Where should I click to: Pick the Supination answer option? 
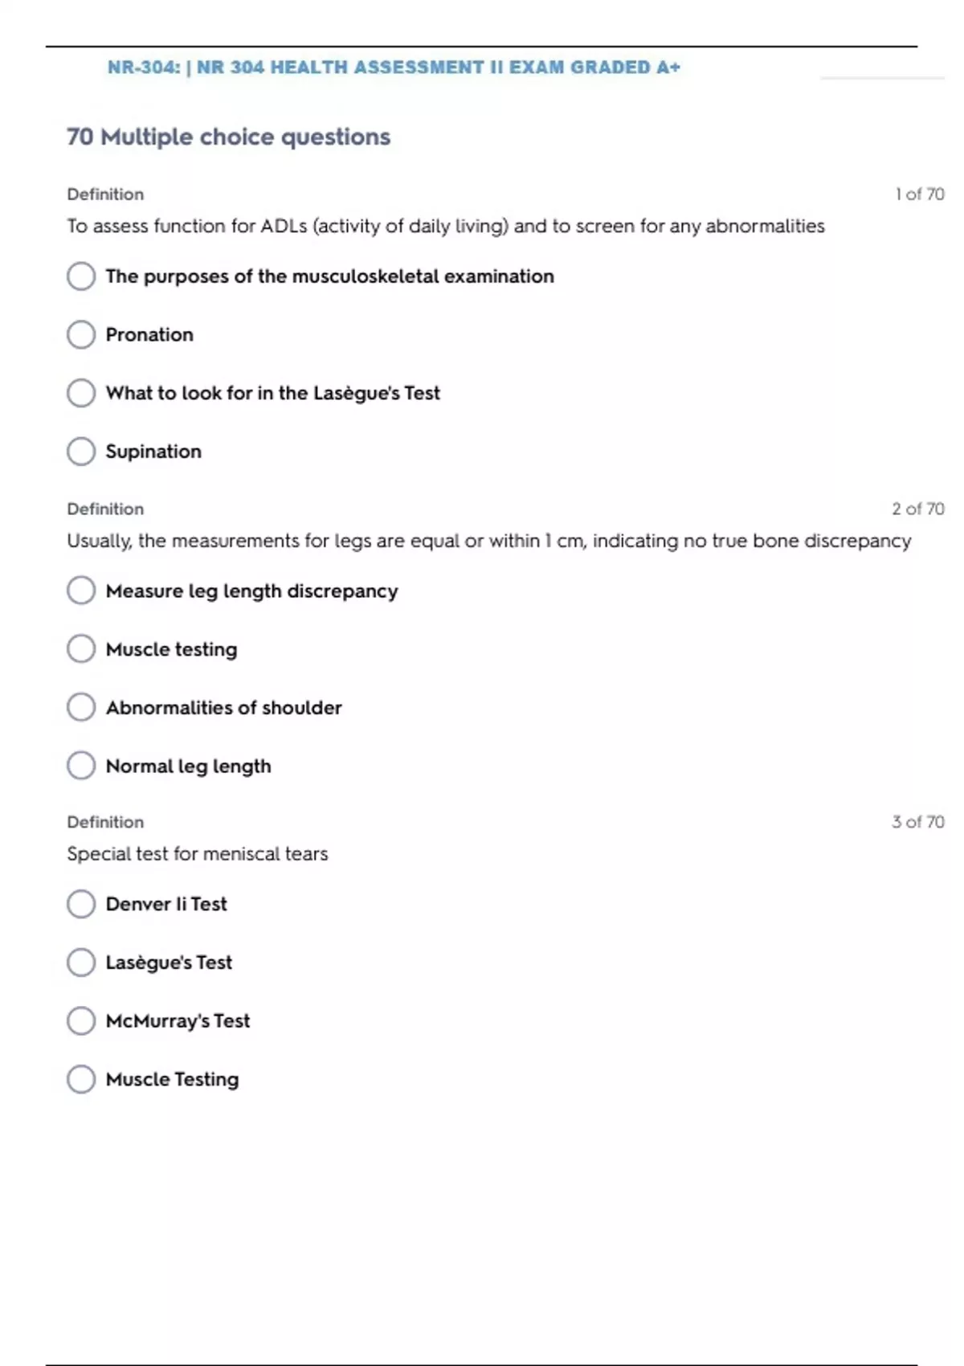click(81, 452)
